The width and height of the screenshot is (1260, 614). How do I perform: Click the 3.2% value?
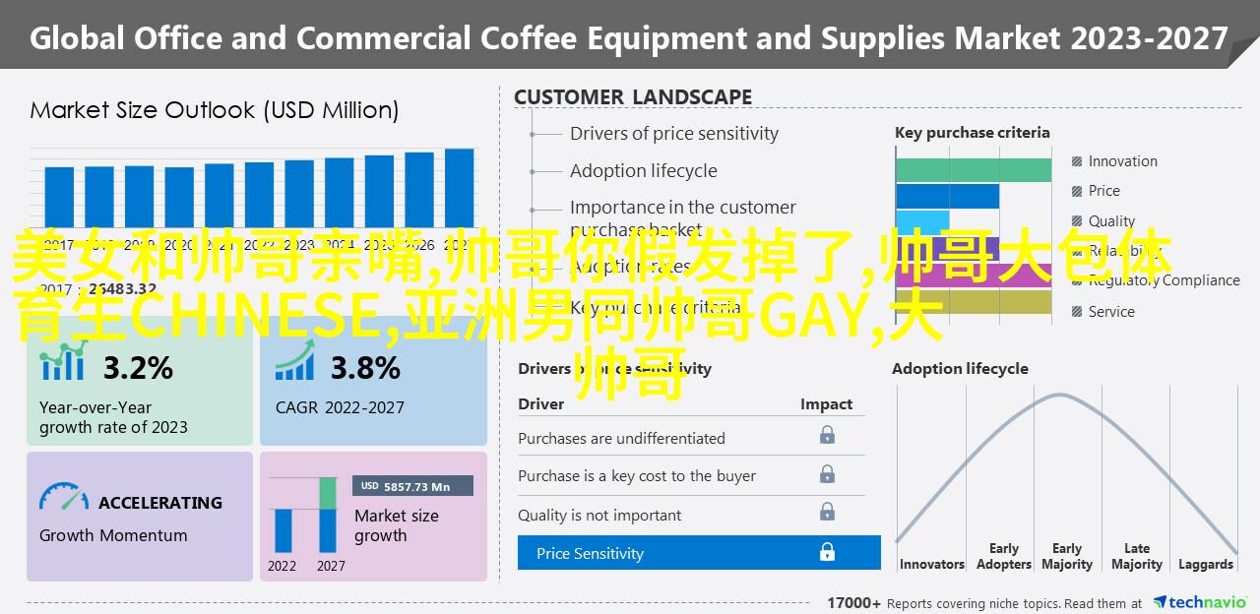point(138,368)
